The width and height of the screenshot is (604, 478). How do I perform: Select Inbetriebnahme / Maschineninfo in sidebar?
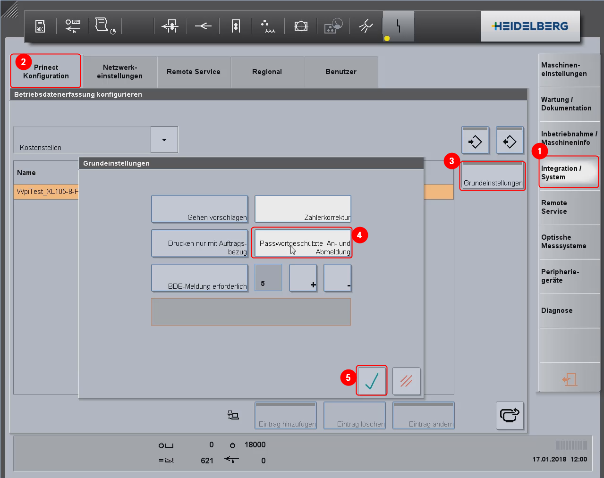(569, 139)
